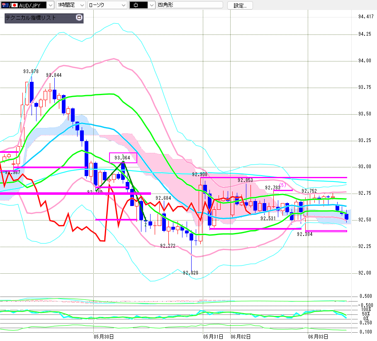Open the 1時間足 timeframe dropdown
This screenshot has width=377, height=341.
pyautogui.click(x=71, y=5)
